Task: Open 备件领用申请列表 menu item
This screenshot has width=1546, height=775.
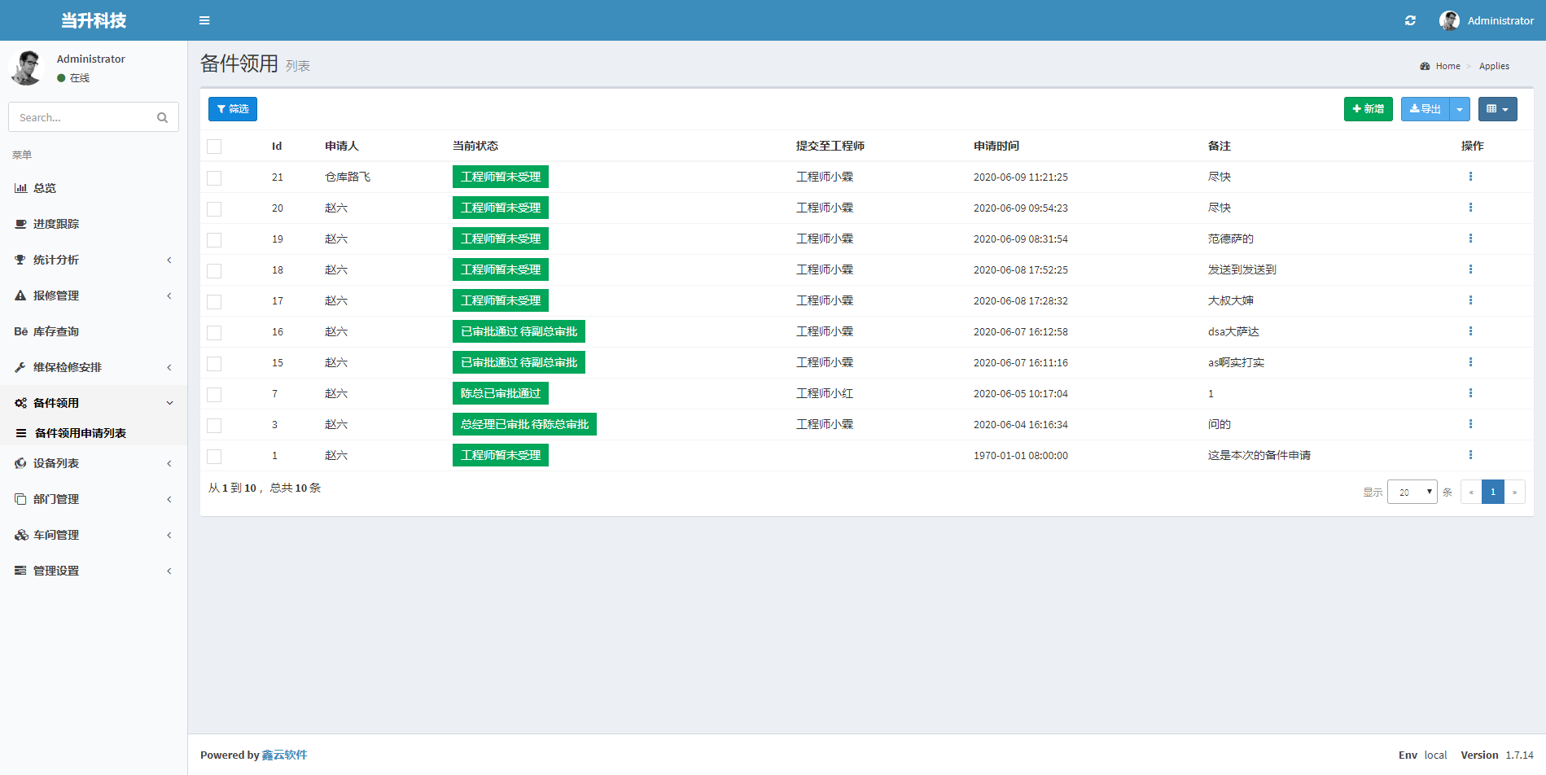Action: (x=81, y=433)
